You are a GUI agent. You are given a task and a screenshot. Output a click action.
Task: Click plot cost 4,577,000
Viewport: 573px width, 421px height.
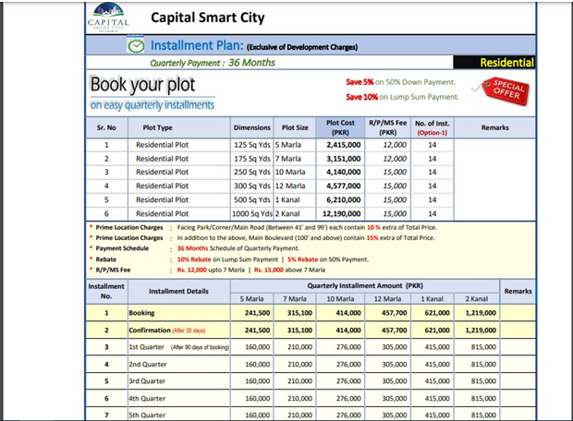point(344,186)
